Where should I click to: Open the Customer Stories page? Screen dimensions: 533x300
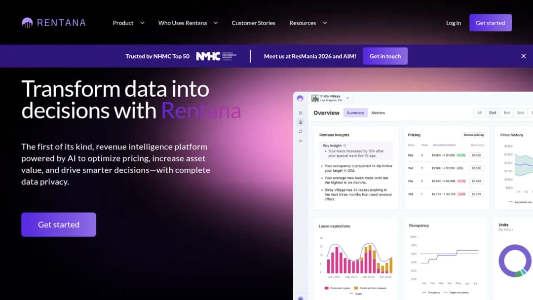(x=254, y=23)
